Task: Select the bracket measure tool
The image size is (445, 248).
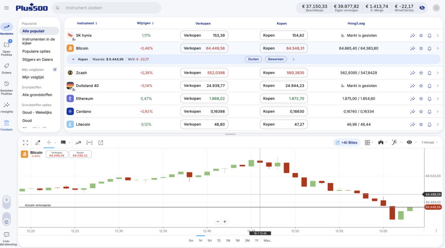Action: (x=90, y=143)
